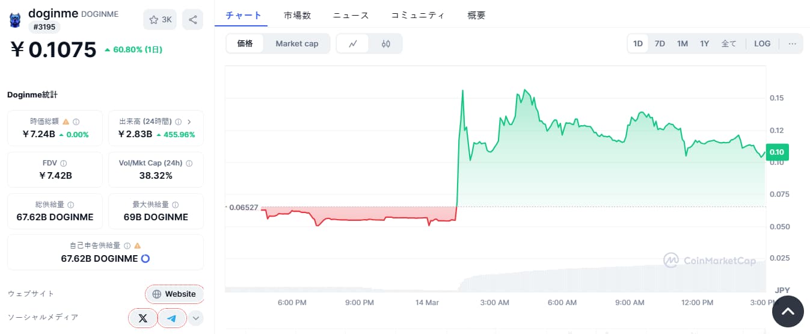This screenshot has width=810, height=334.
Task: Open the X social media link
Action: tap(143, 318)
